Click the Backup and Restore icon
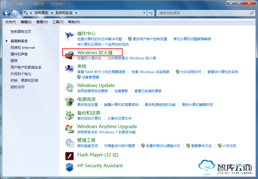Viewport: 258px width, 179px height. pos(69,115)
